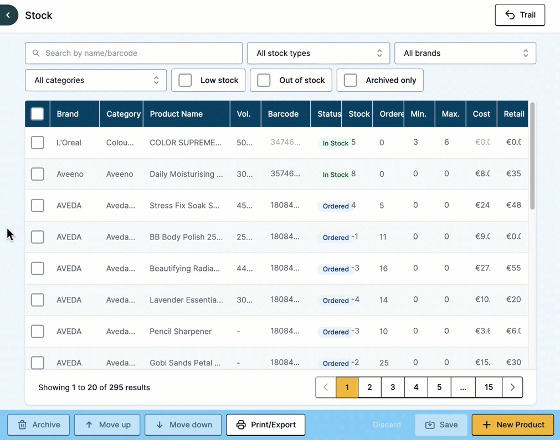This screenshot has height=440, width=560.
Task: Tick the select-all checkbox in table header
Action: click(38, 114)
